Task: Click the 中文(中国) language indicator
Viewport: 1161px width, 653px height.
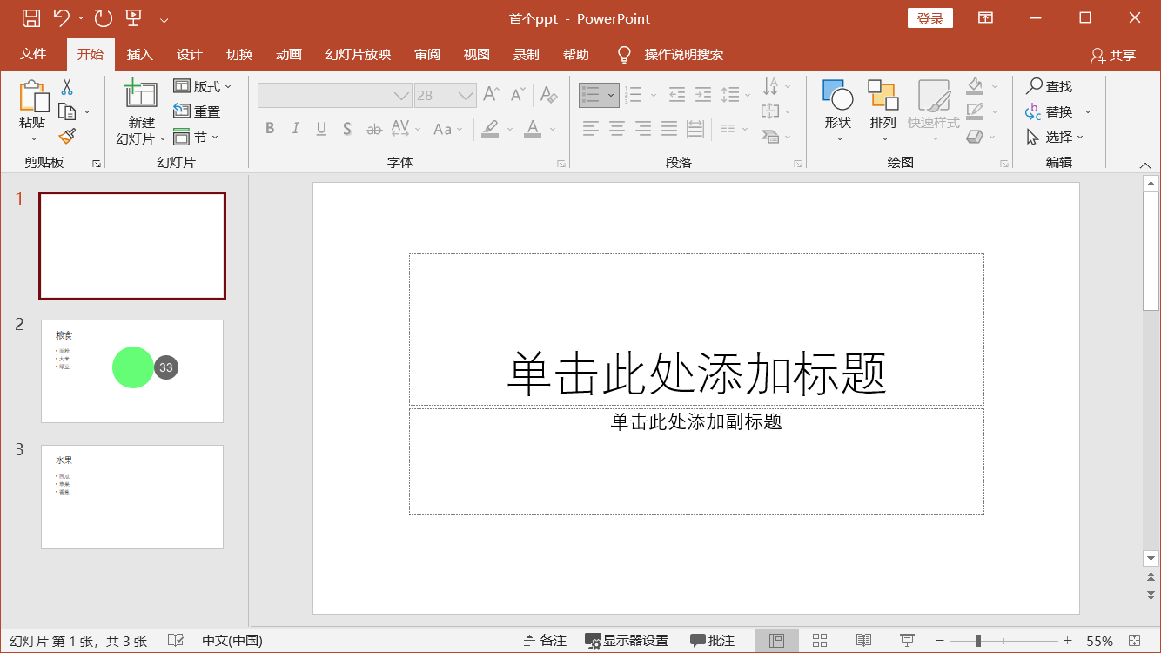Action: tap(232, 641)
